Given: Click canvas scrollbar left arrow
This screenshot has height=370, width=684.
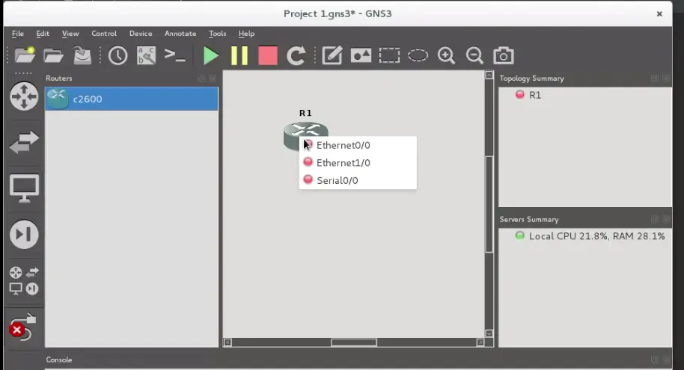Looking at the screenshot, I should tap(228, 342).
